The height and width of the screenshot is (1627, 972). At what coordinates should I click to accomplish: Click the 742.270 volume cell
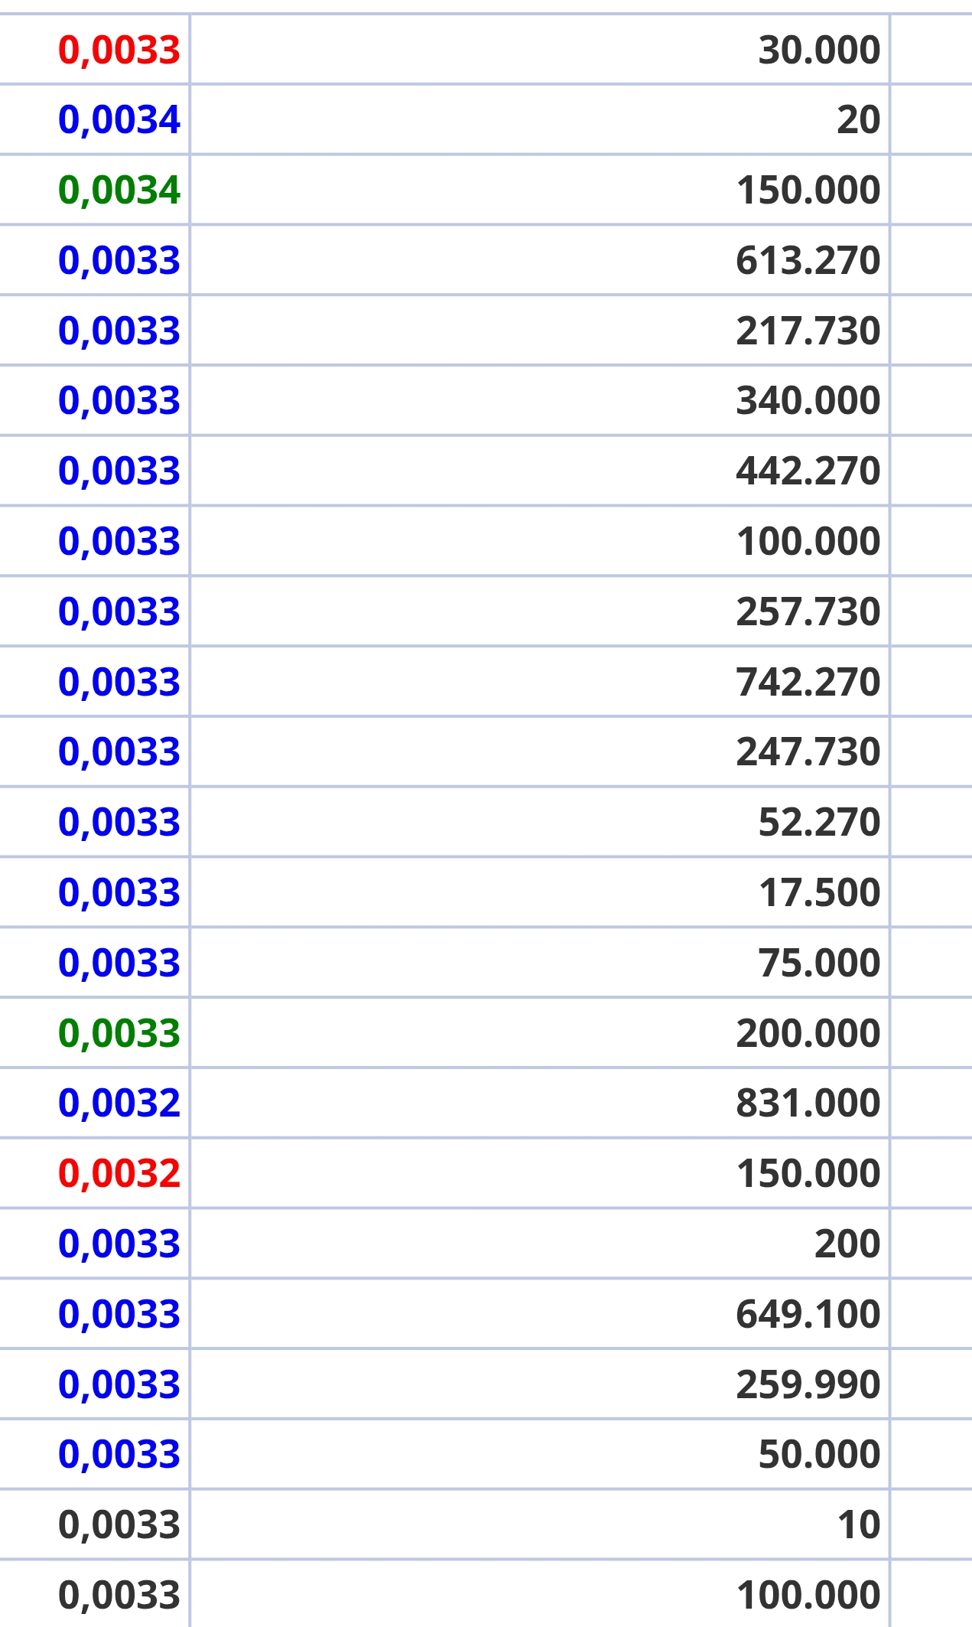pyautogui.click(x=540, y=682)
